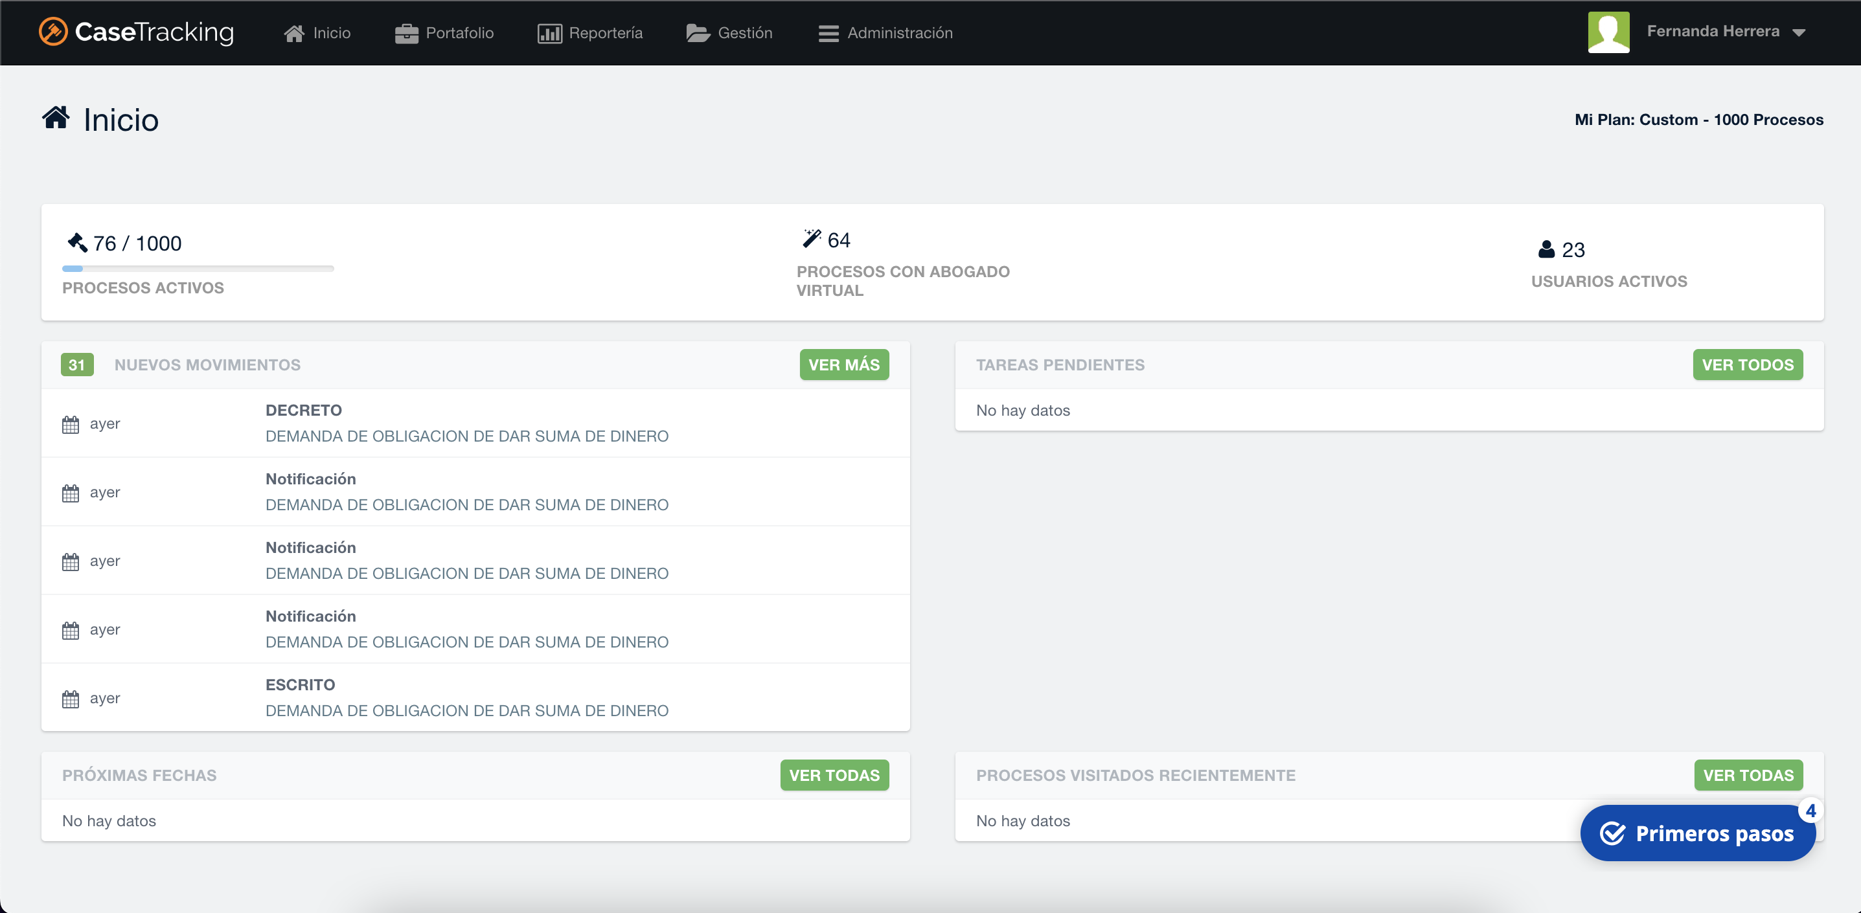The image size is (1861, 913).
Task: Click VER TODAS in Próximas Fechas
Action: click(x=834, y=775)
